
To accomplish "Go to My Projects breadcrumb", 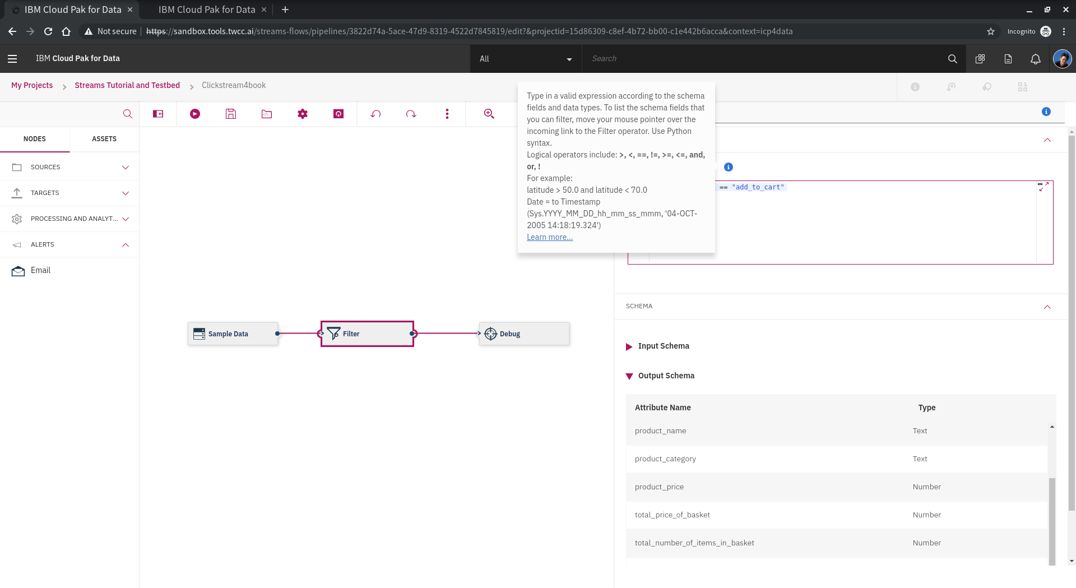I will (x=32, y=85).
